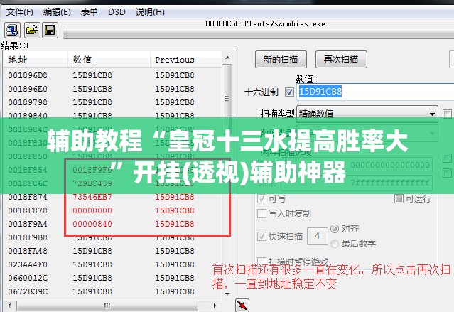Enable the 写入时复制 checkbox
The height and width of the screenshot is (312, 454).
pos(261,214)
